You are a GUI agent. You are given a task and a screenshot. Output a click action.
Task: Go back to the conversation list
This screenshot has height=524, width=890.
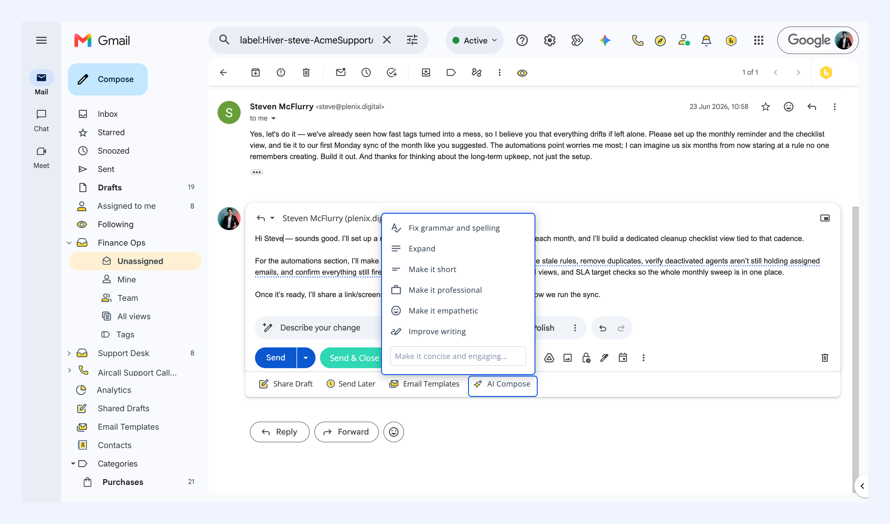(x=223, y=72)
